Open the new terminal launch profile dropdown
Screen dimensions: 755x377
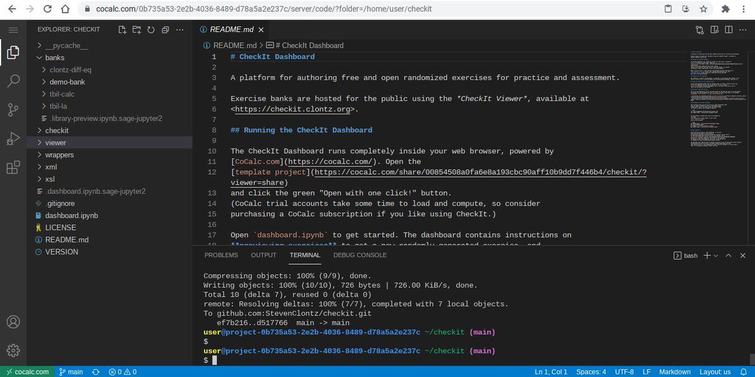pyautogui.click(x=716, y=256)
